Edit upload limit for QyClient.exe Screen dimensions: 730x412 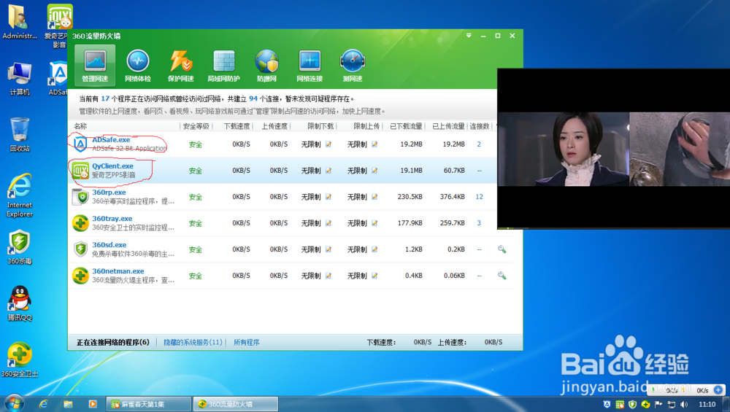pos(374,171)
